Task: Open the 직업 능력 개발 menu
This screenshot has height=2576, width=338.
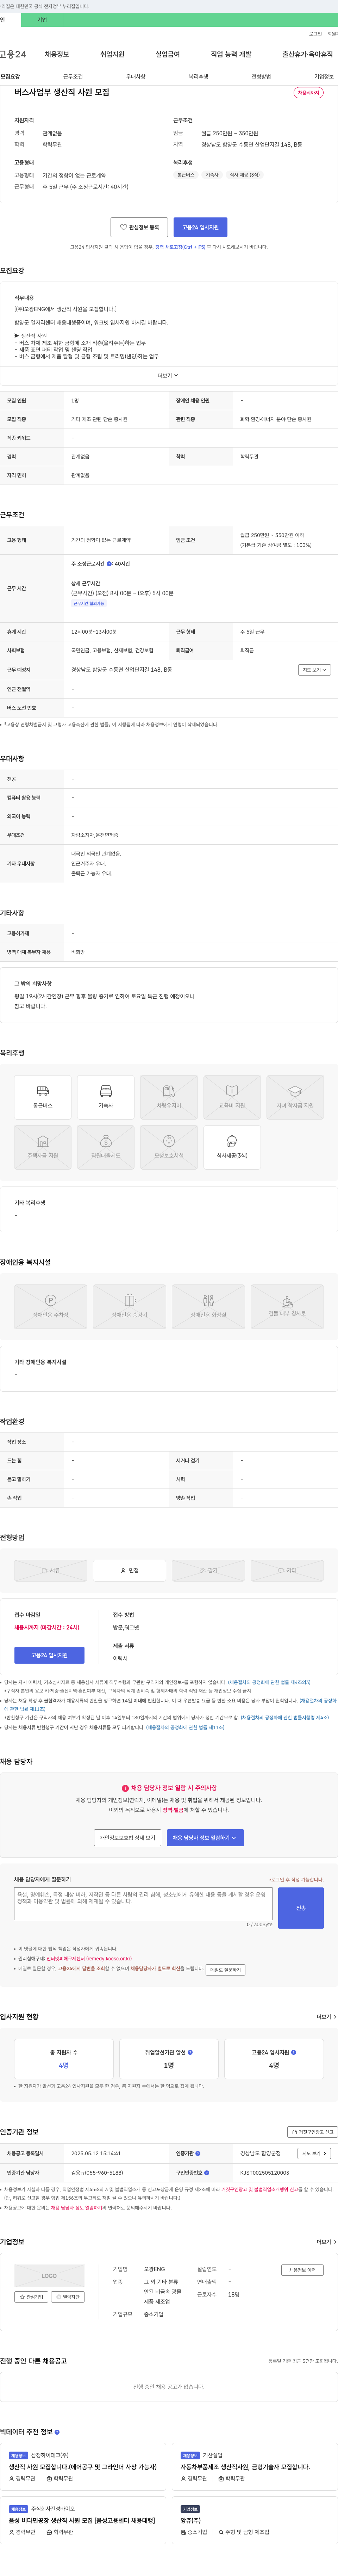Action: (231, 54)
